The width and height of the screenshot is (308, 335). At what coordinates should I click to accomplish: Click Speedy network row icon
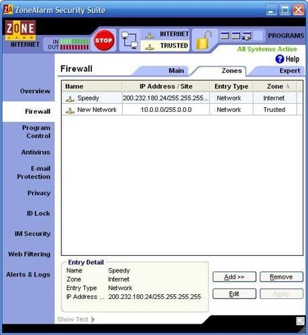70,98
